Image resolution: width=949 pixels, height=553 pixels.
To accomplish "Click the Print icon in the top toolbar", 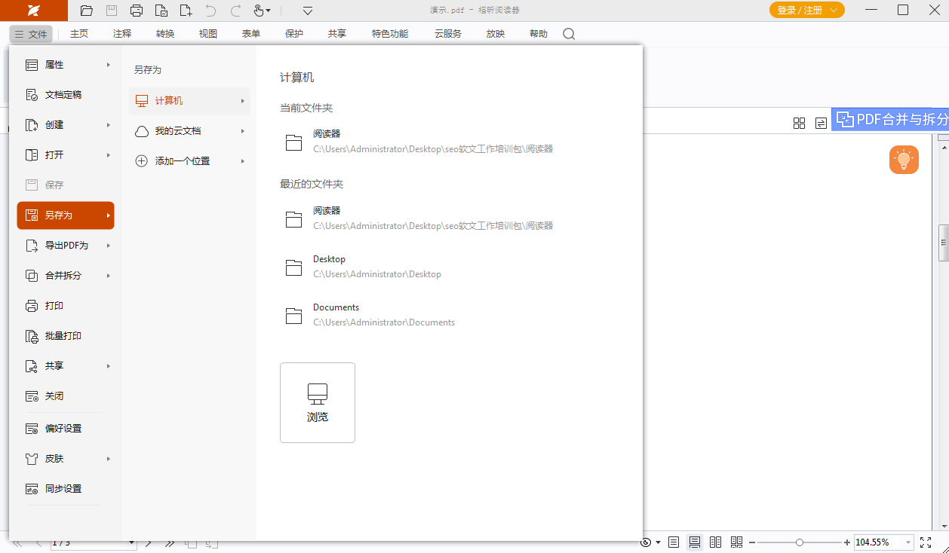I will (136, 11).
